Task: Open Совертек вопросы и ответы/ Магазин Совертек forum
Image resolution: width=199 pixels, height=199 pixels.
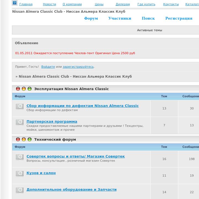Action: point(75,156)
